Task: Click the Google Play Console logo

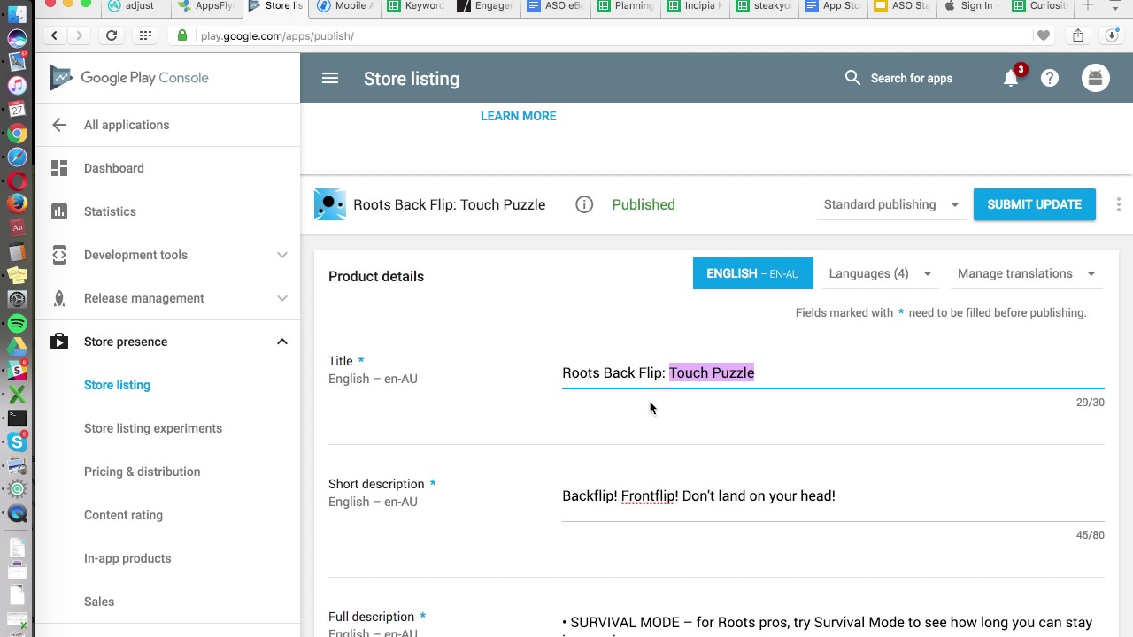Action: 129,78
